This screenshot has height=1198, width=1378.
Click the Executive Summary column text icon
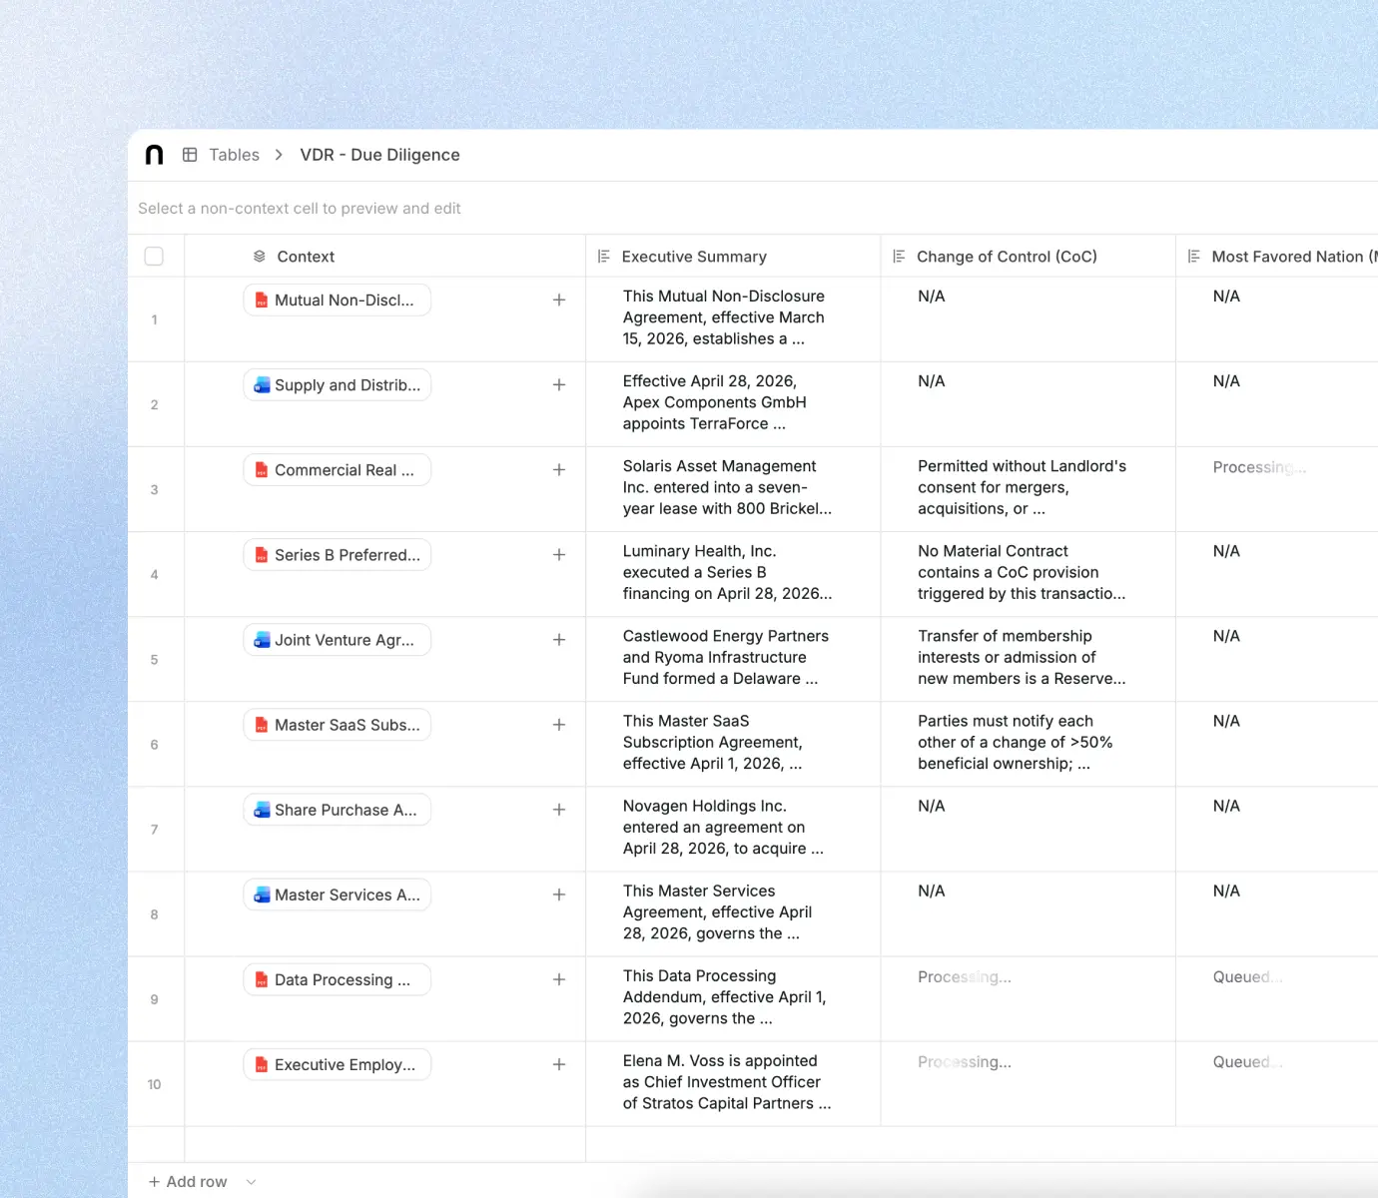tap(604, 257)
